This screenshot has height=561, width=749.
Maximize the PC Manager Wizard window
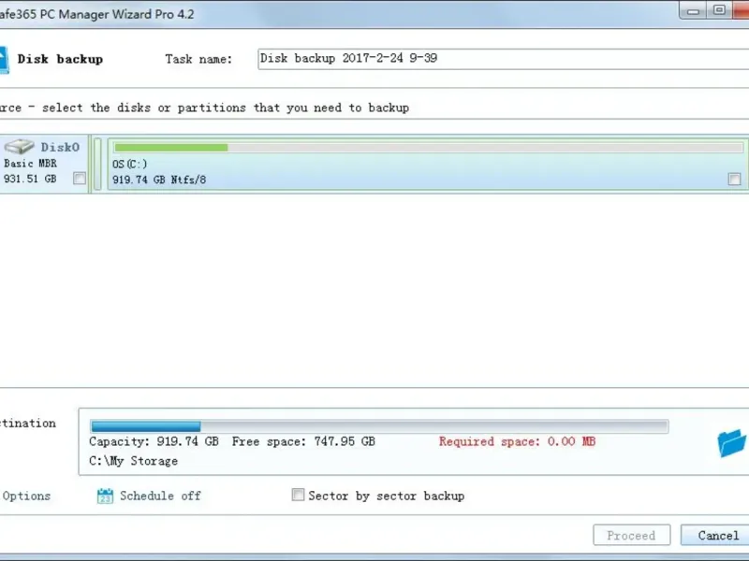click(x=719, y=10)
